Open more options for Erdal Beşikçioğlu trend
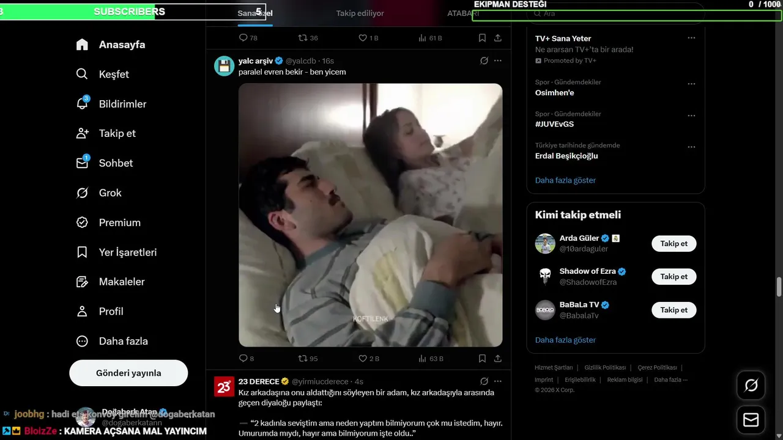Viewport: 783px width, 440px height. (691, 147)
